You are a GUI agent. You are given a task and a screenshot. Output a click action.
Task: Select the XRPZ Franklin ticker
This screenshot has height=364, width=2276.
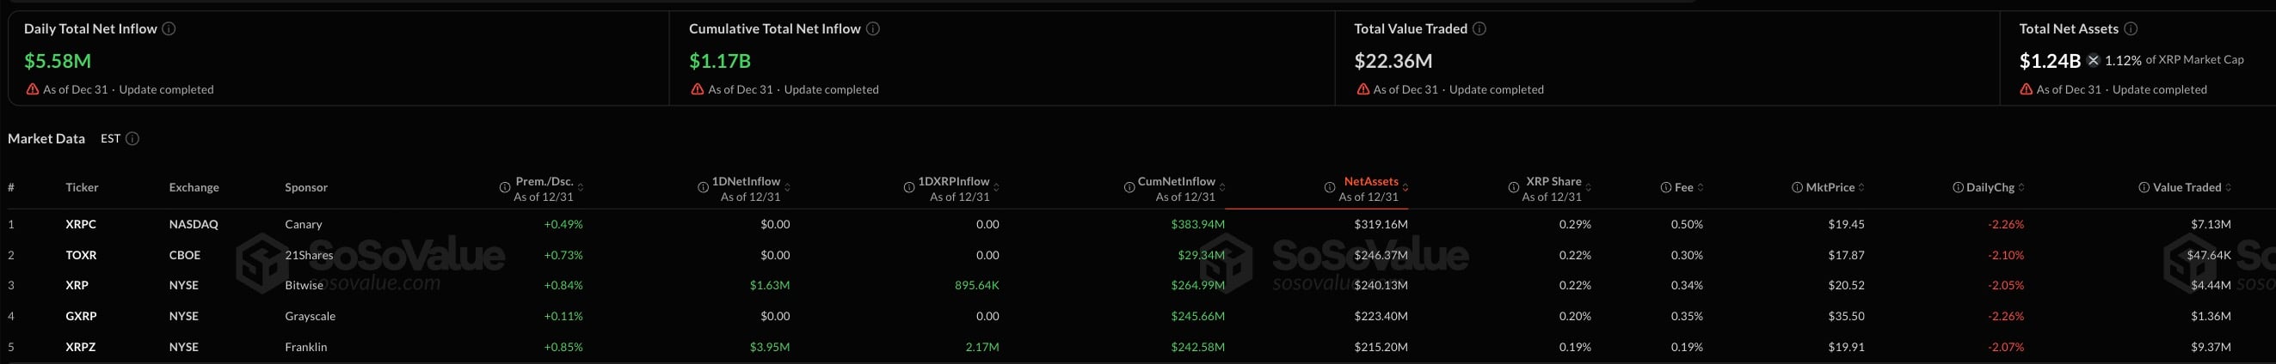pos(80,347)
